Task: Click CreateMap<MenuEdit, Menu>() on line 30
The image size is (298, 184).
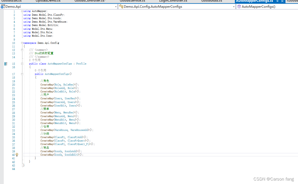Action: 60,120
